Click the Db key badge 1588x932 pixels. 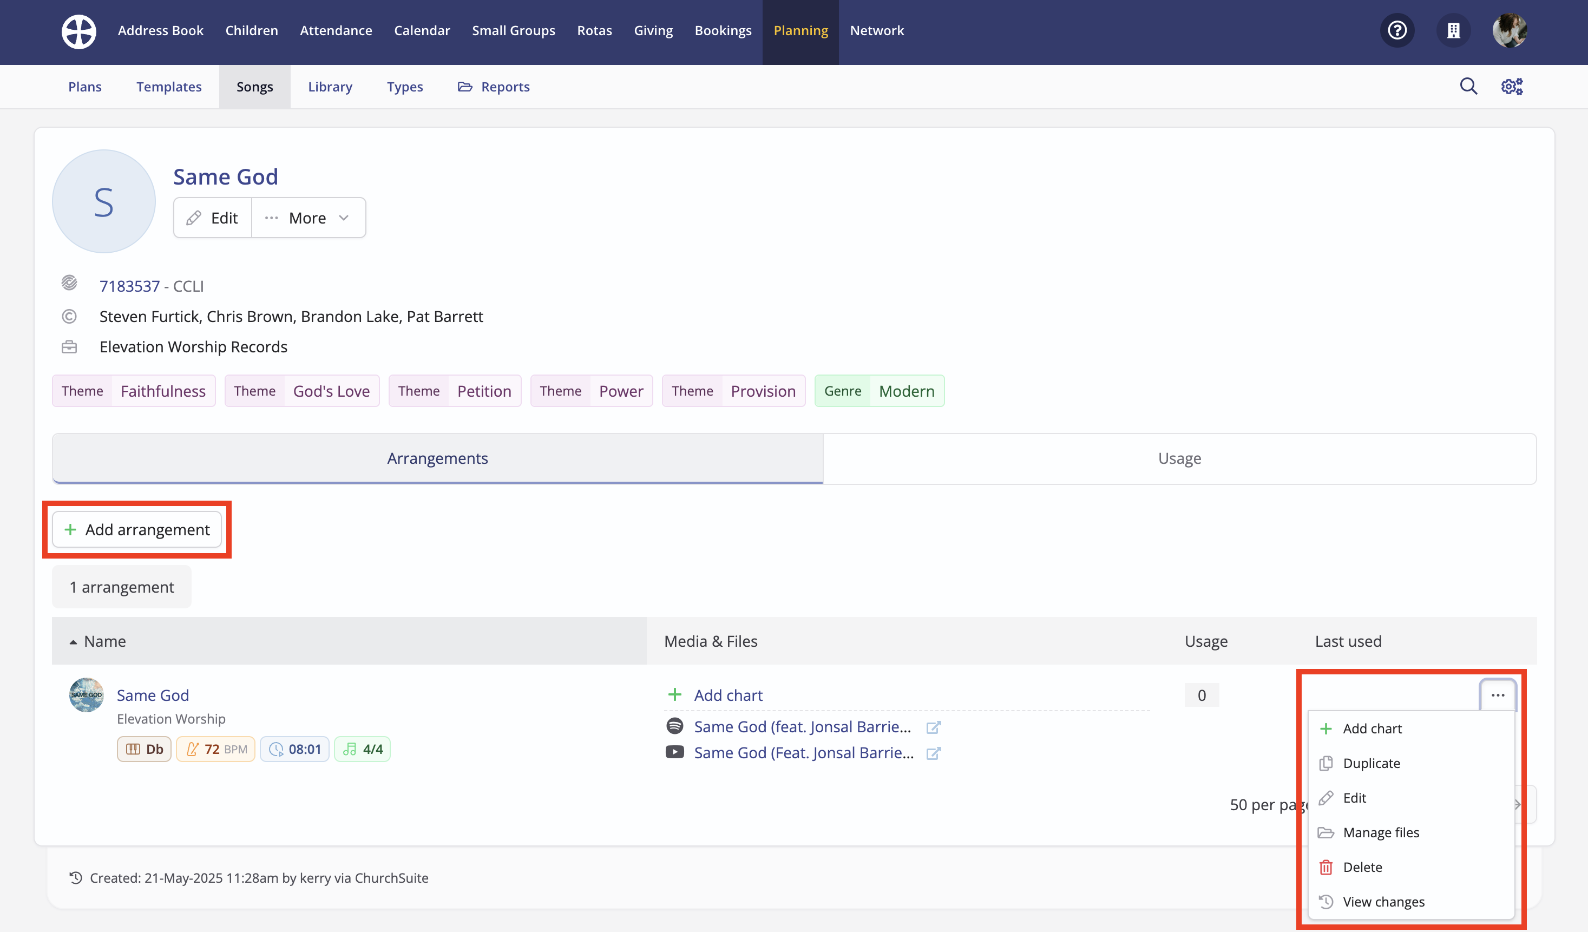click(x=143, y=749)
